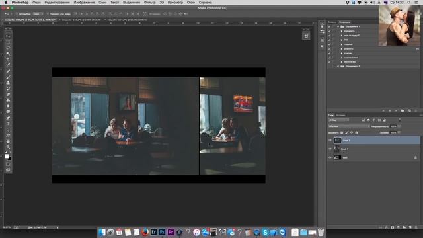Viewport: 423px width, 238px height.
Task: Open the Редактирование menu
Action: point(58,2)
